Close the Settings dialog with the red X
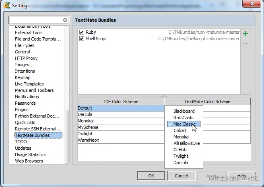This screenshot has width=264, height=187. pyautogui.click(x=252, y=4)
